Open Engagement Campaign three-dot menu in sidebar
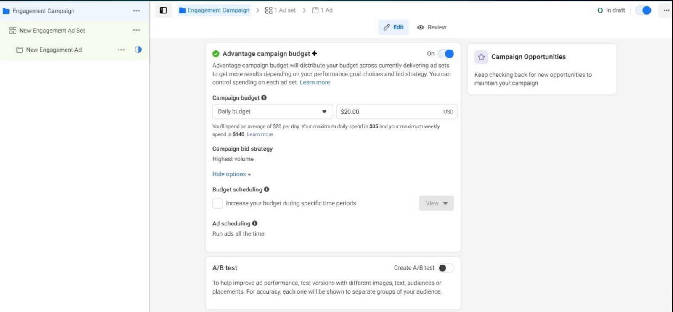Image resolution: width=673 pixels, height=312 pixels. [136, 11]
